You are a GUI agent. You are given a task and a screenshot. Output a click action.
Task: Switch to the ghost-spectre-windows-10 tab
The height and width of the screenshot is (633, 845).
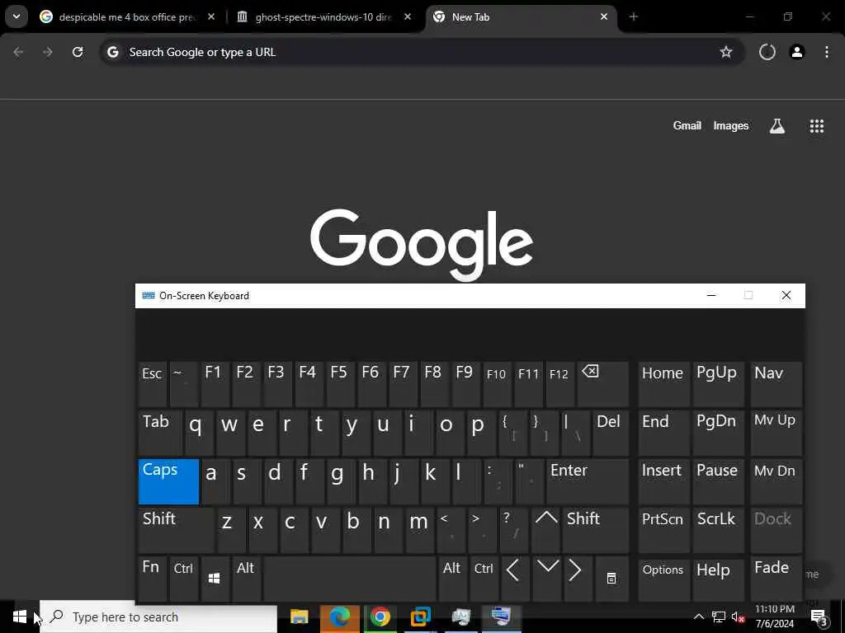point(323,17)
